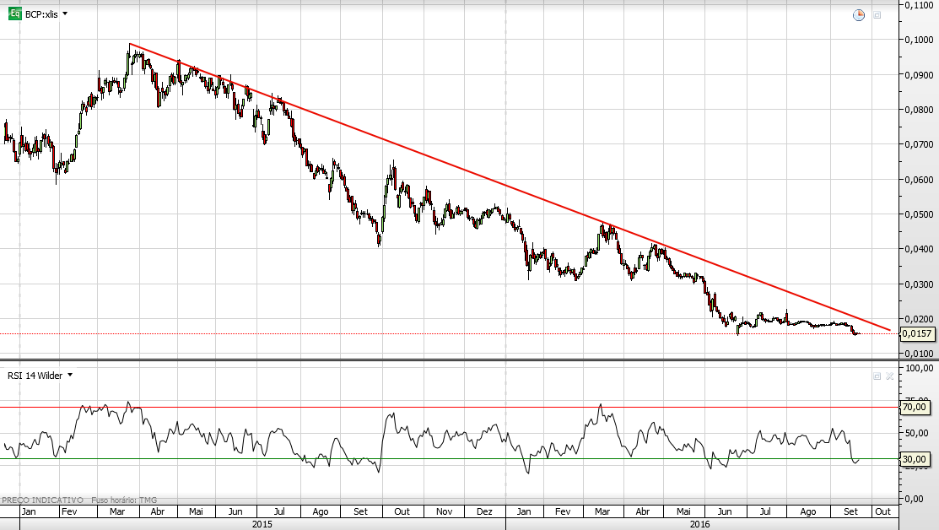Maximize the price chart panel
This screenshot has height=530, width=939.
877,15
